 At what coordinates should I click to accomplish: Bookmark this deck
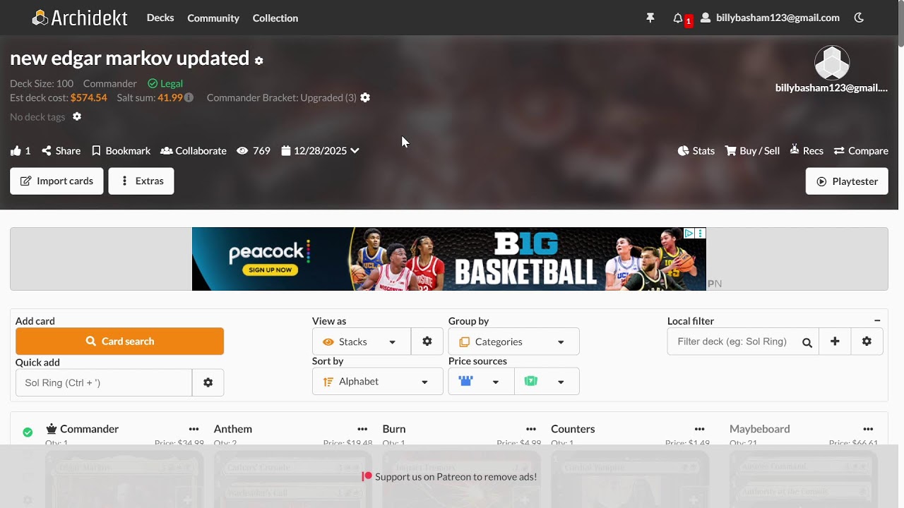point(121,151)
